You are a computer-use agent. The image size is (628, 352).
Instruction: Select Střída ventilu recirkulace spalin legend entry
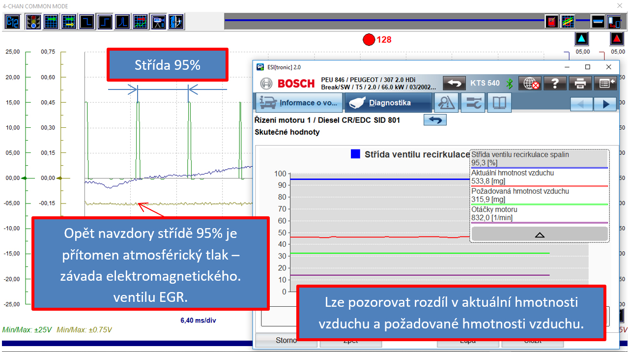539,159
